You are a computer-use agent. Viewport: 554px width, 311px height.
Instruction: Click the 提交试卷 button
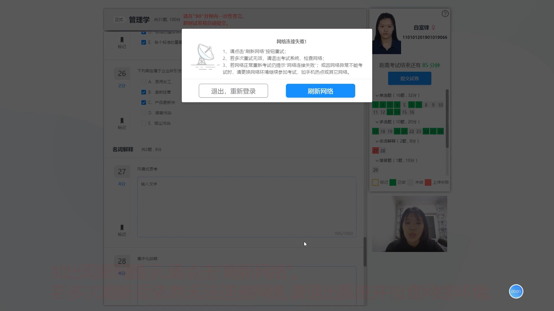click(409, 78)
